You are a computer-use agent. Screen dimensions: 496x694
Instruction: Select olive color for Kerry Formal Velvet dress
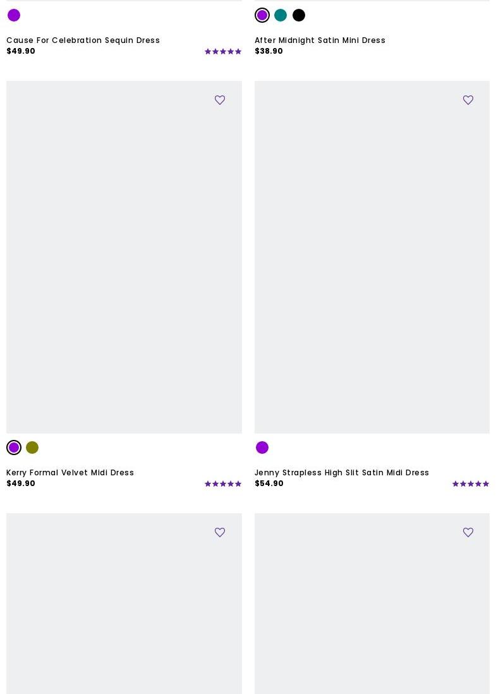coord(32,447)
